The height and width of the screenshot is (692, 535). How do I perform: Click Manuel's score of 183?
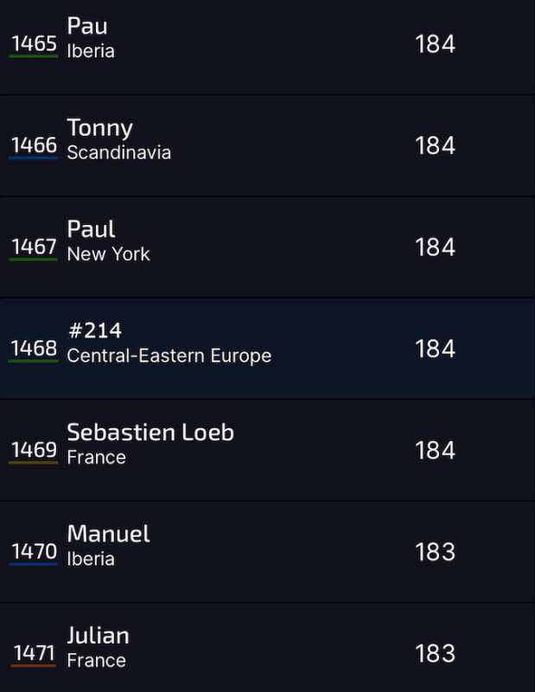click(x=435, y=552)
